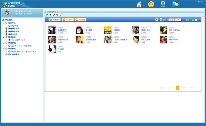The width and height of the screenshot is (206, 126).
Task: Select 视频聊天房间 in the tree
Action: [14, 28]
